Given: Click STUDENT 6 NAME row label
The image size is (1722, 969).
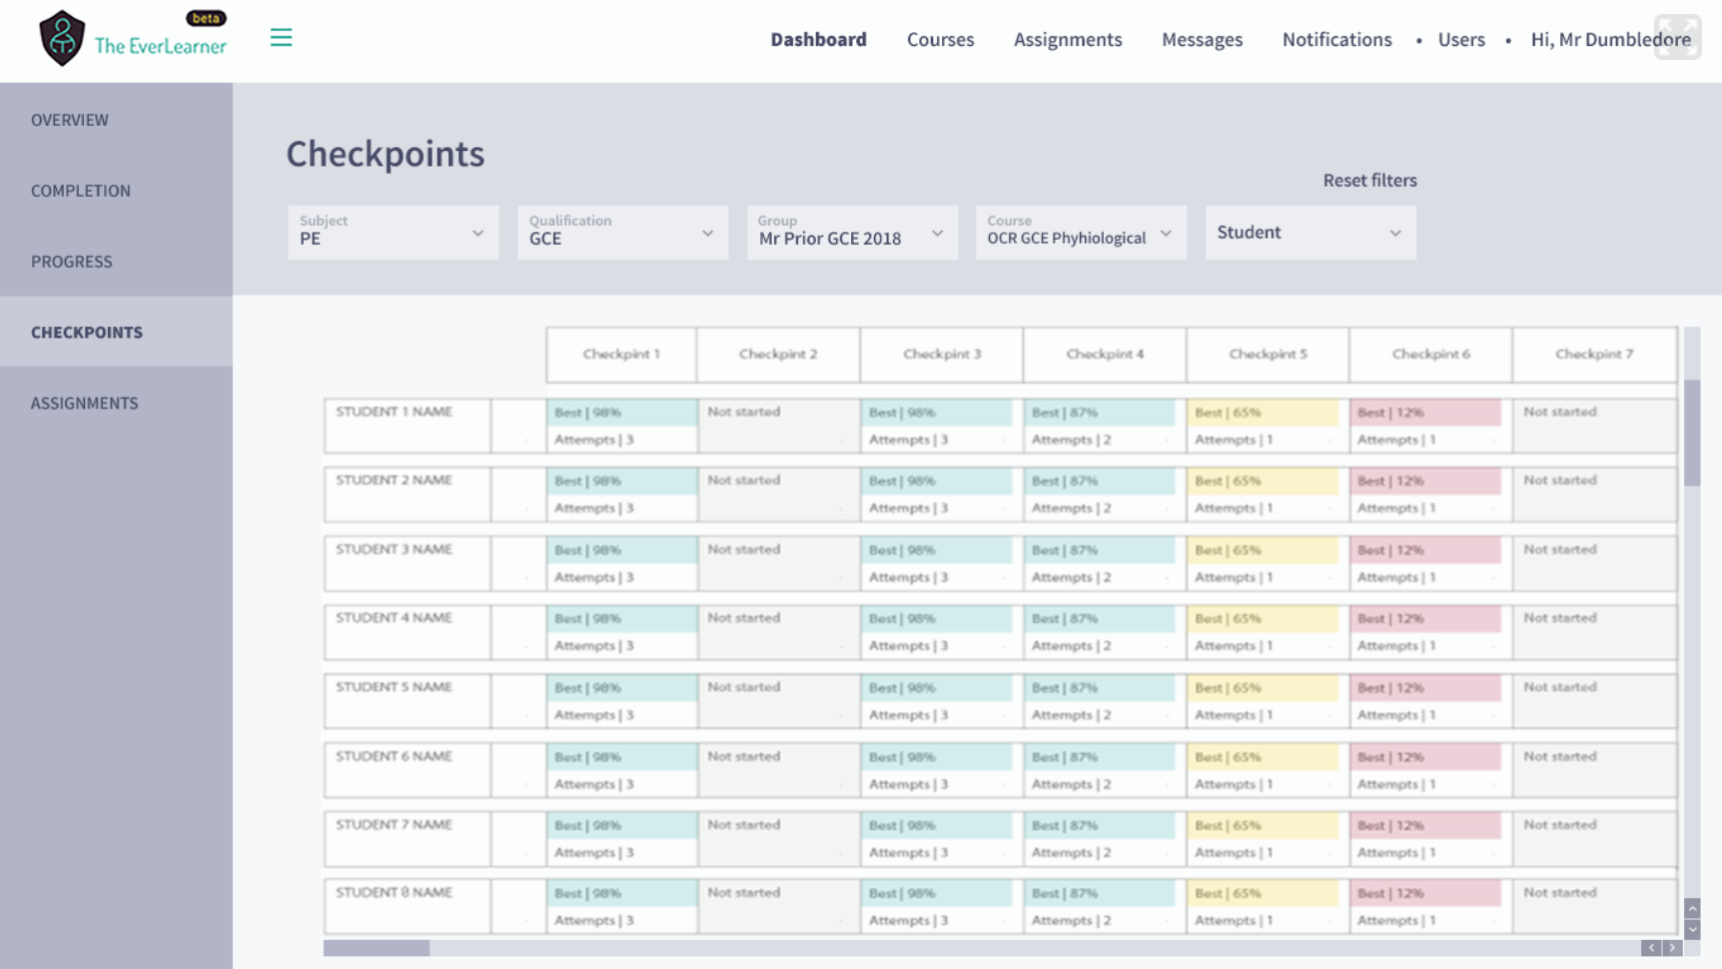Looking at the screenshot, I should click(x=394, y=756).
